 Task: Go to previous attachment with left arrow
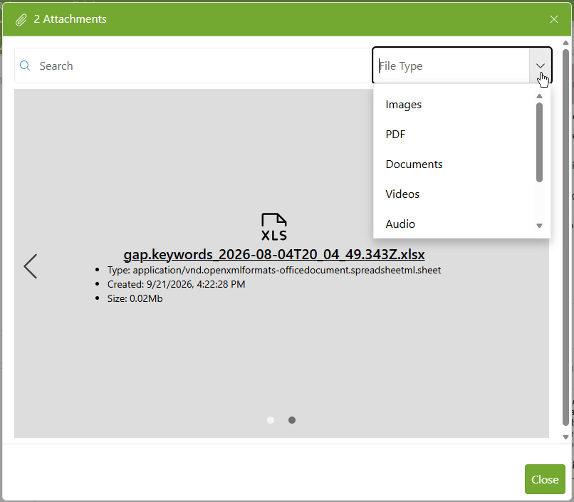point(31,266)
